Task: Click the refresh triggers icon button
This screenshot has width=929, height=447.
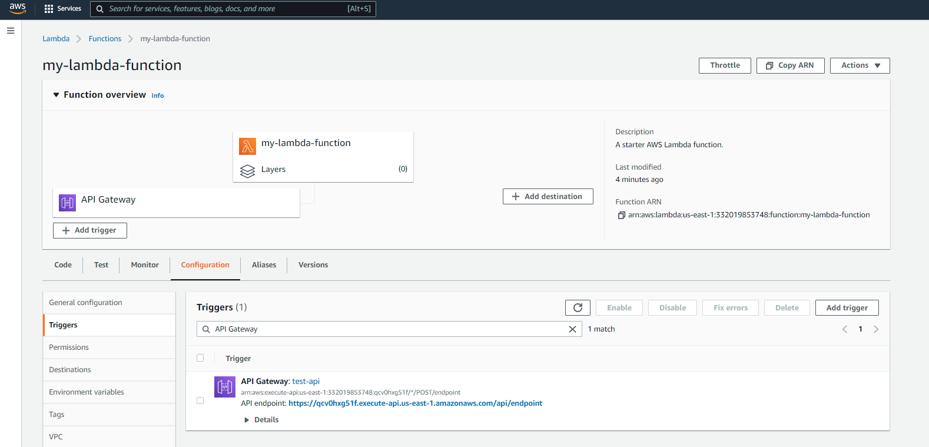Action: (x=578, y=307)
